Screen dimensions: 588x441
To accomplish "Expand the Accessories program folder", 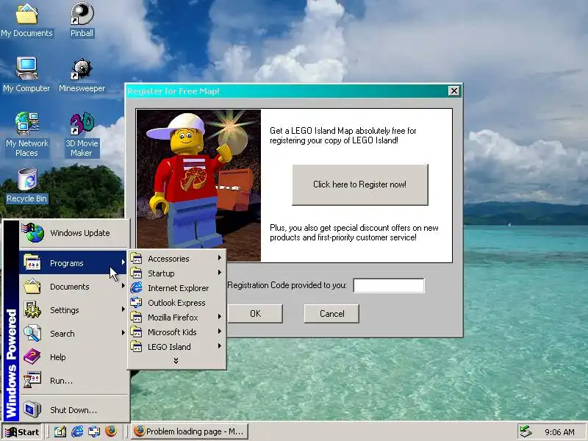I will click(x=176, y=259).
